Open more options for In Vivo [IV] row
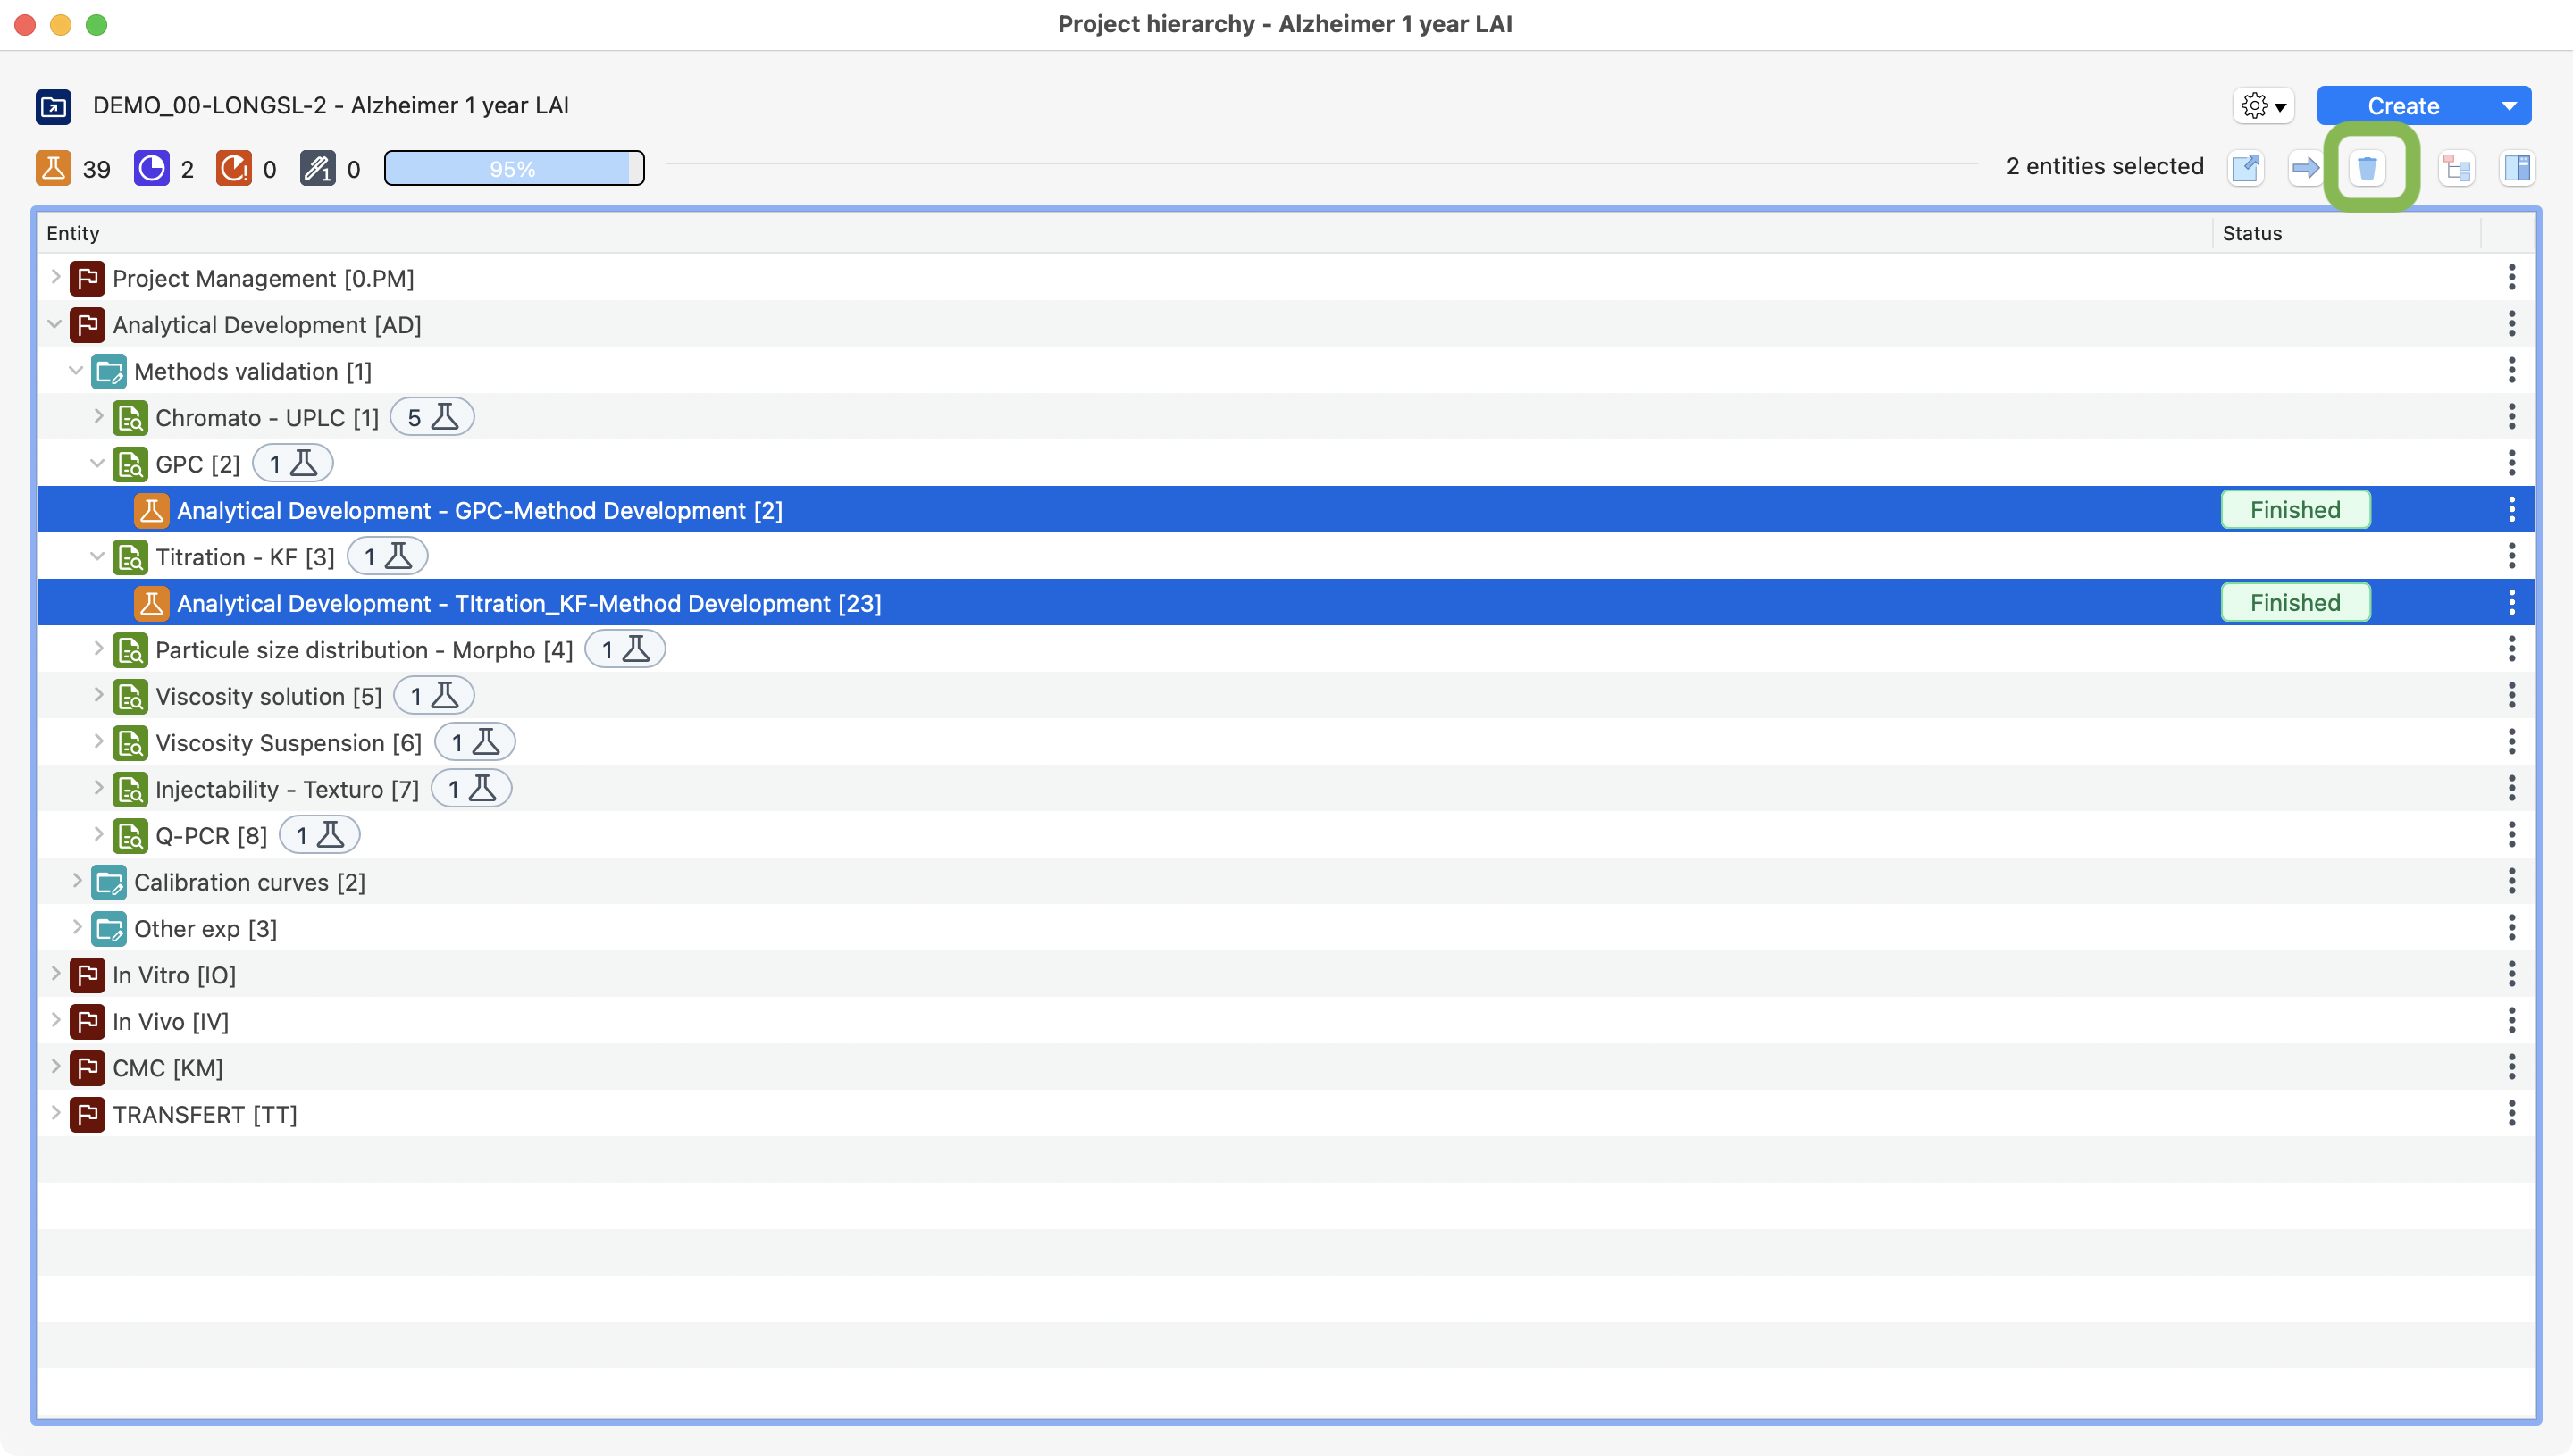The image size is (2573, 1456). pyautogui.click(x=2511, y=1021)
